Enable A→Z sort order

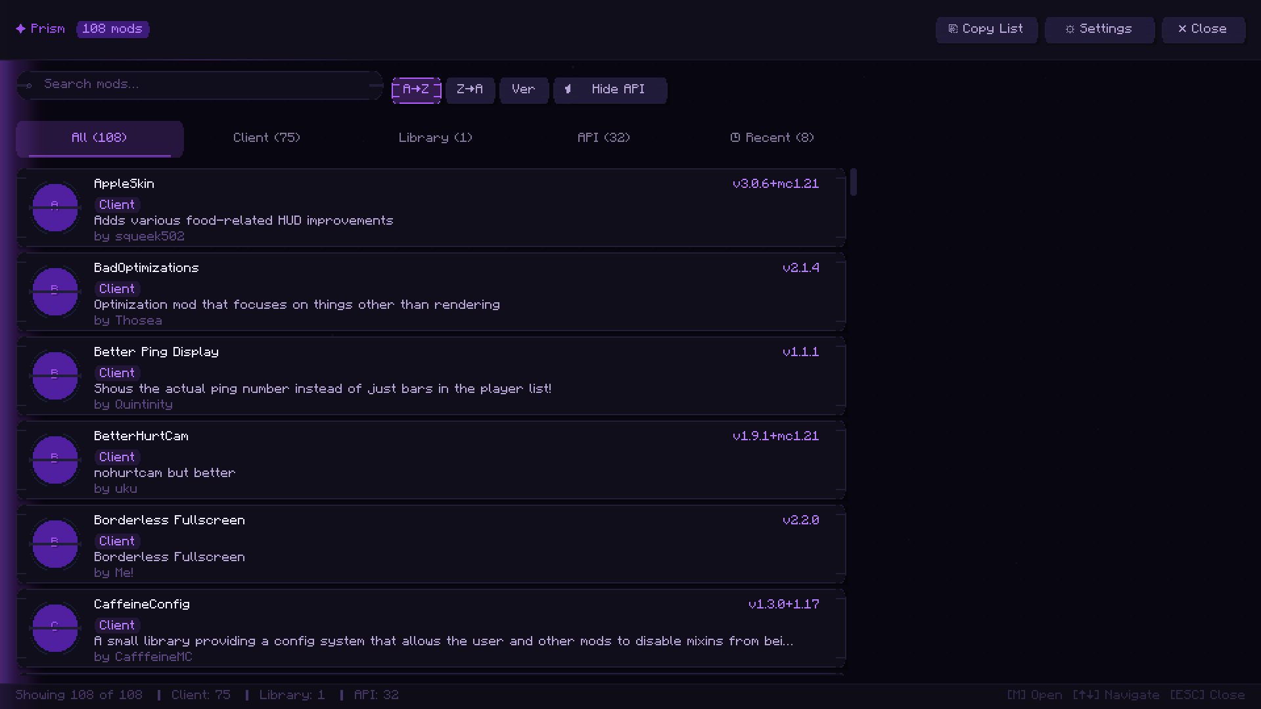416,90
